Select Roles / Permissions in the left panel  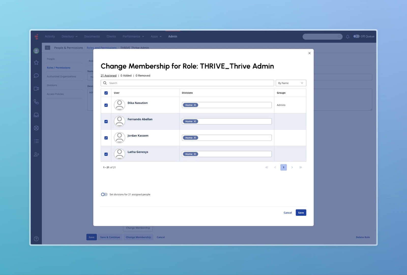59,67
